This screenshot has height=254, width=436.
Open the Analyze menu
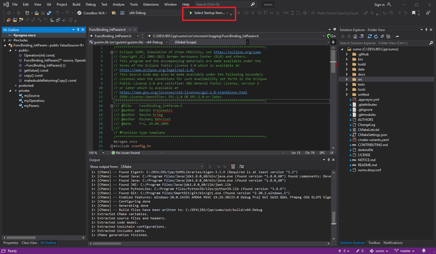point(118,5)
